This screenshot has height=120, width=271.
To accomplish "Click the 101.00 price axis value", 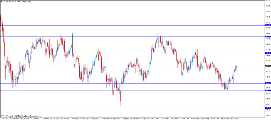I will pos(268,99).
